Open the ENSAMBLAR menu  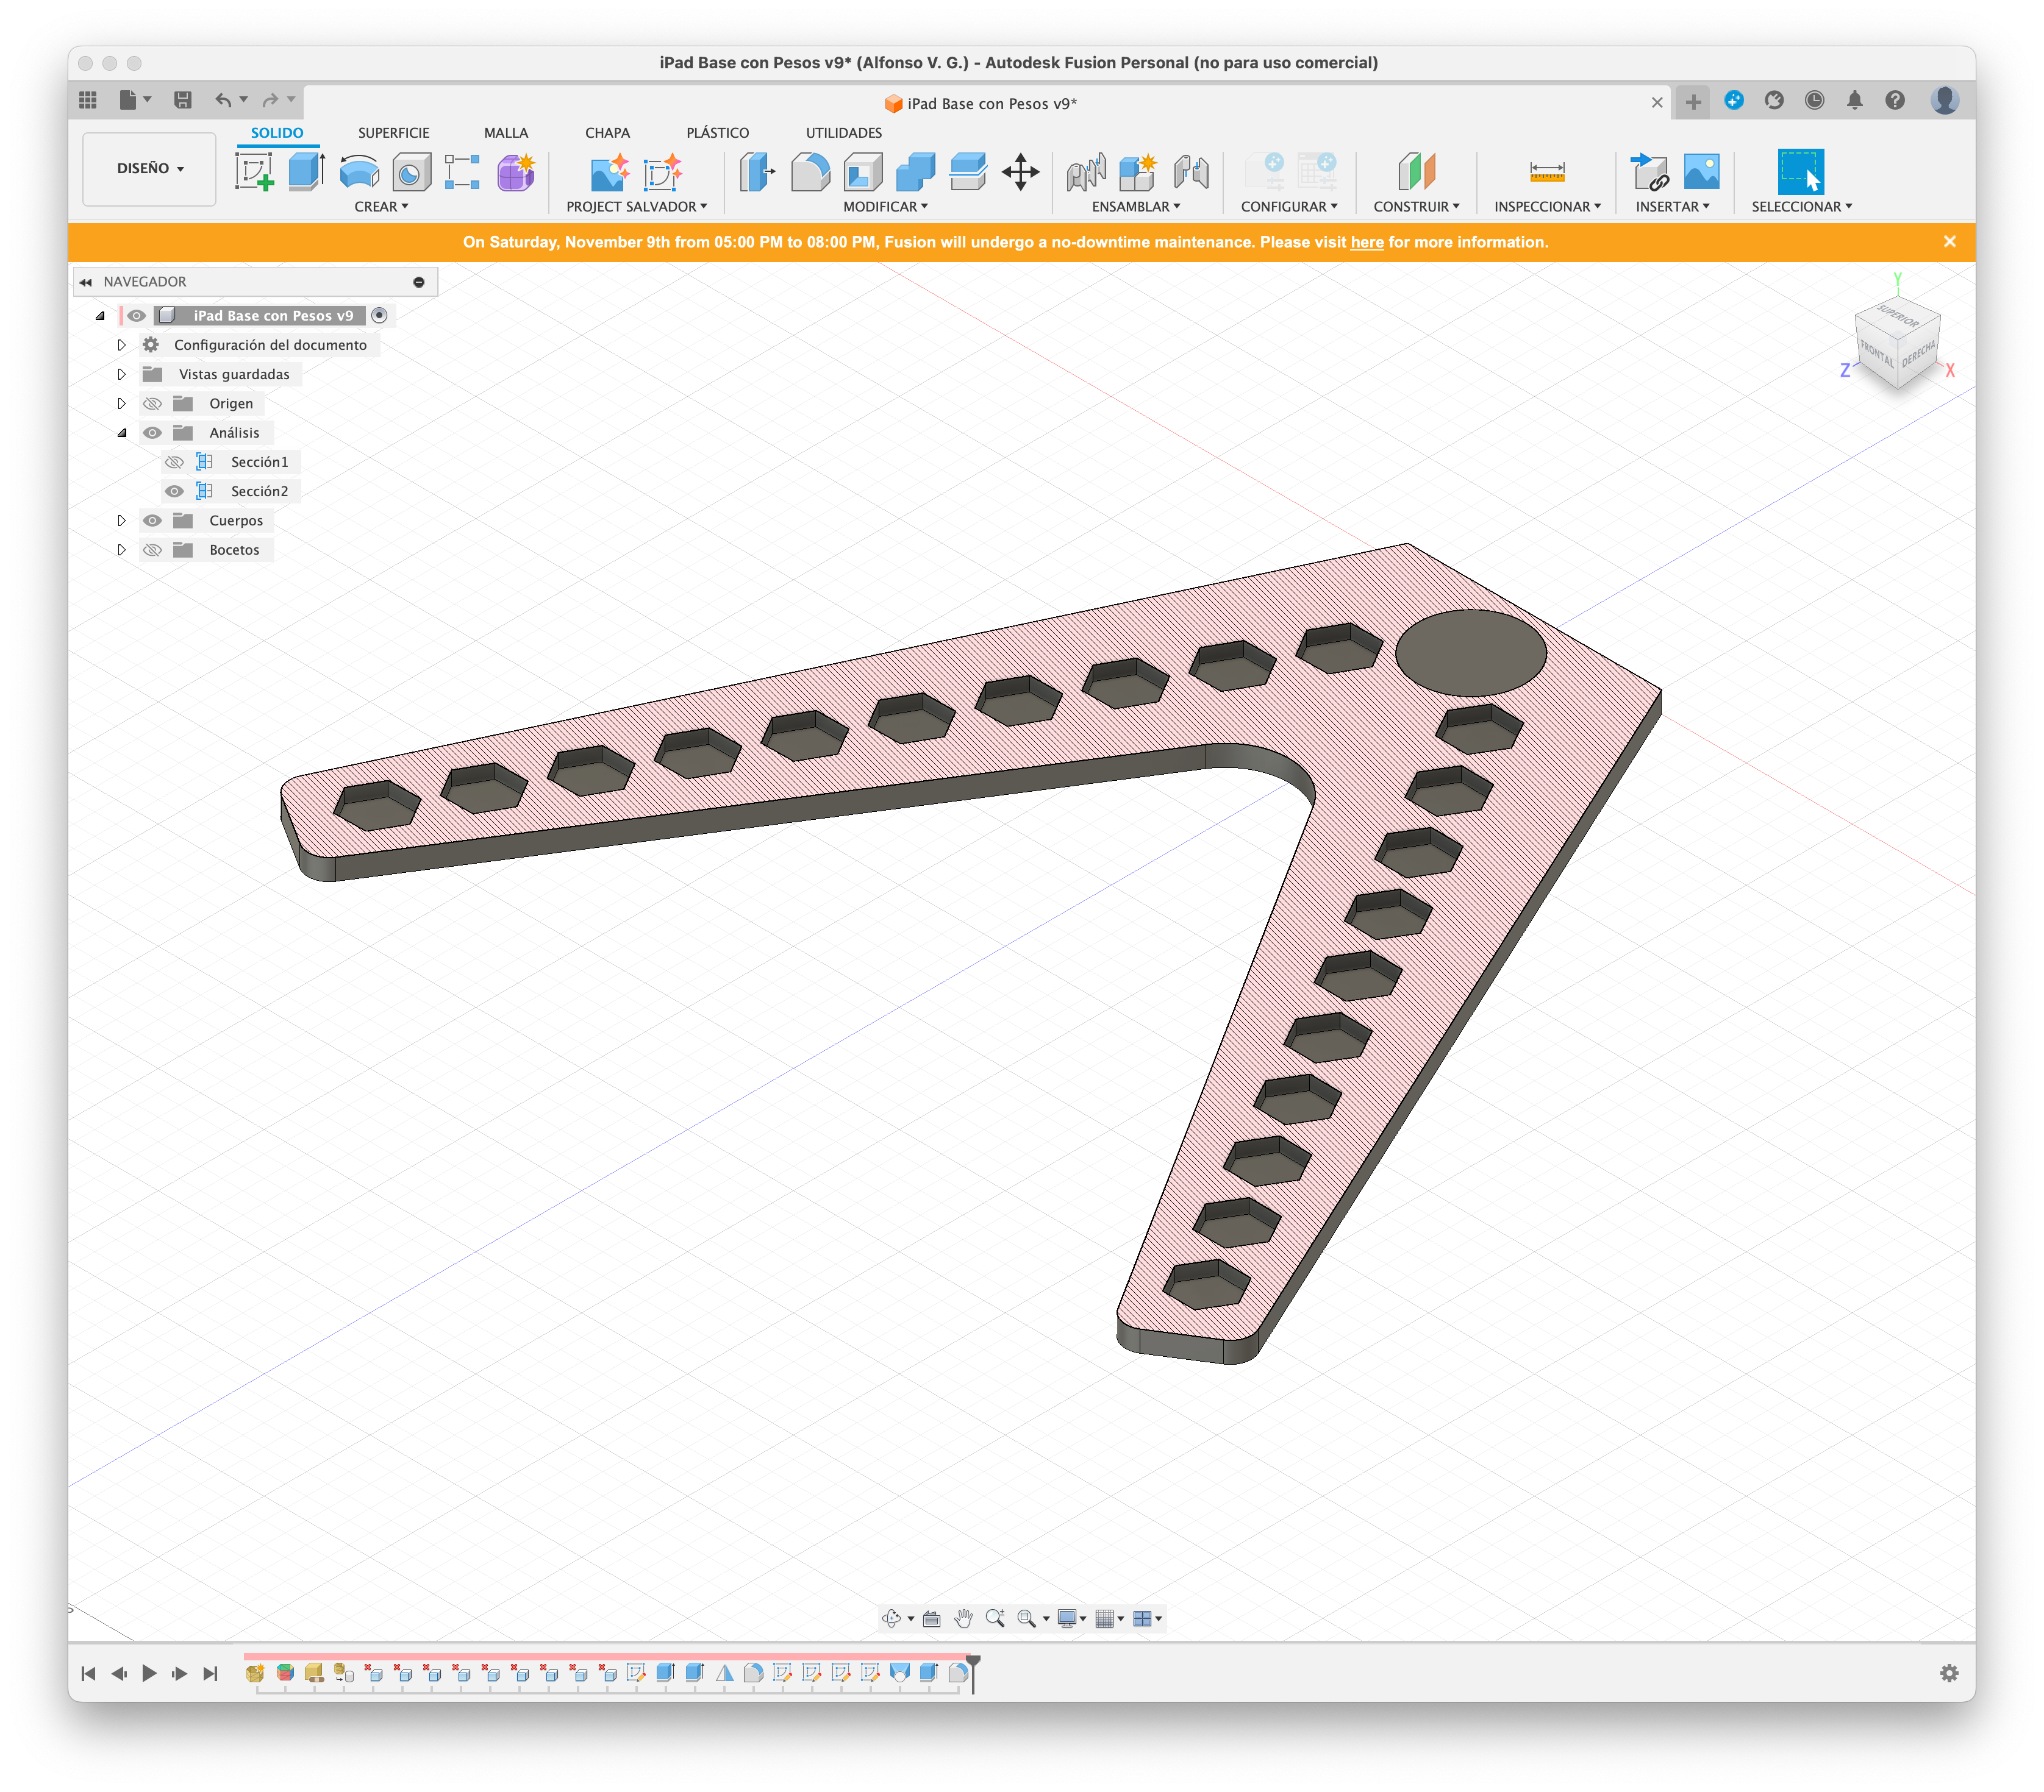point(1136,207)
